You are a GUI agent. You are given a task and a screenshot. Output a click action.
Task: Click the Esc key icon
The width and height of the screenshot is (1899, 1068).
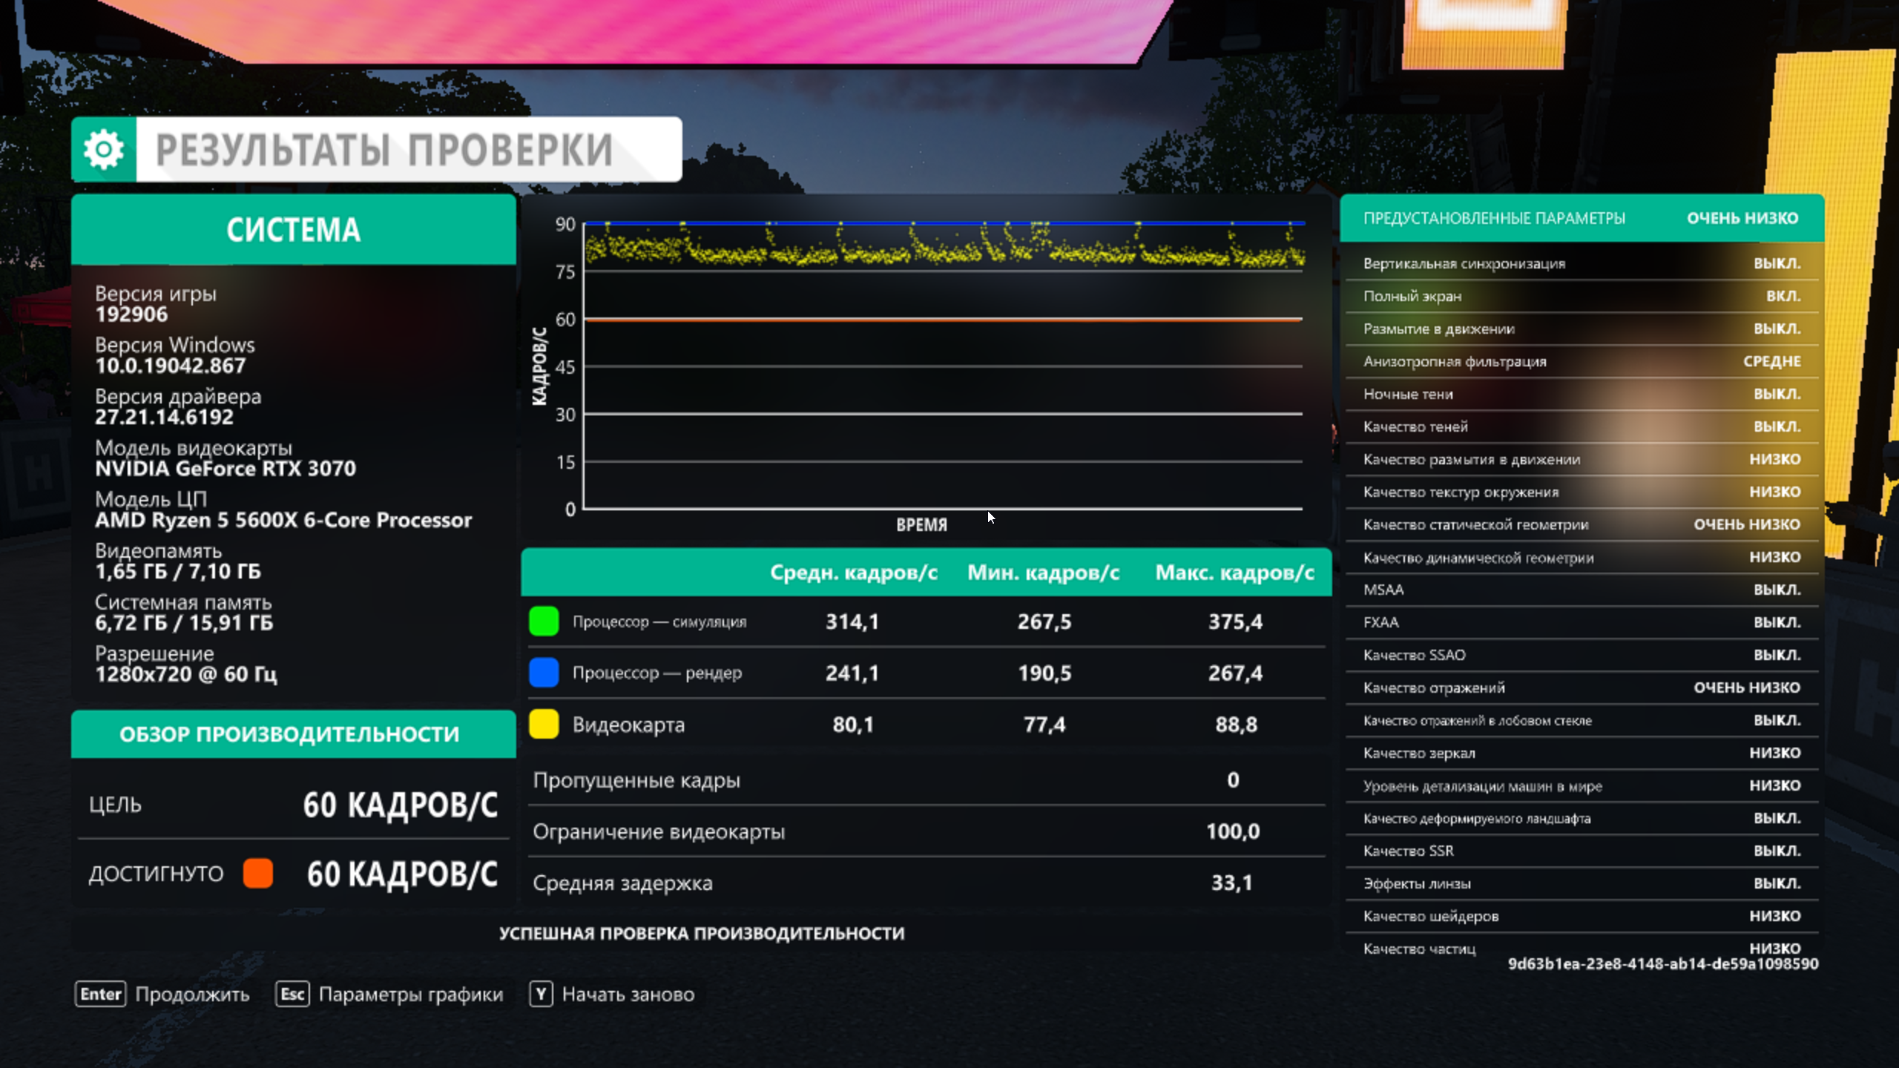292,994
